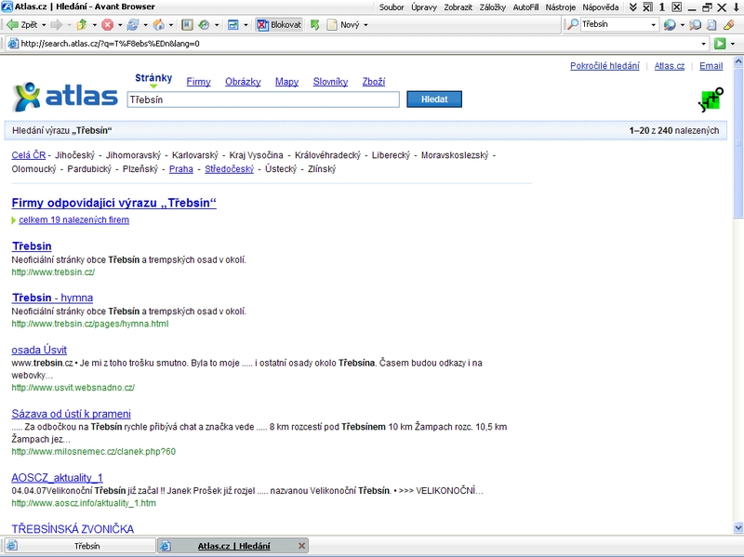Open the celkem 19 nalezených firem link
Viewport: 744px width, 557px height.
point(74,219)
